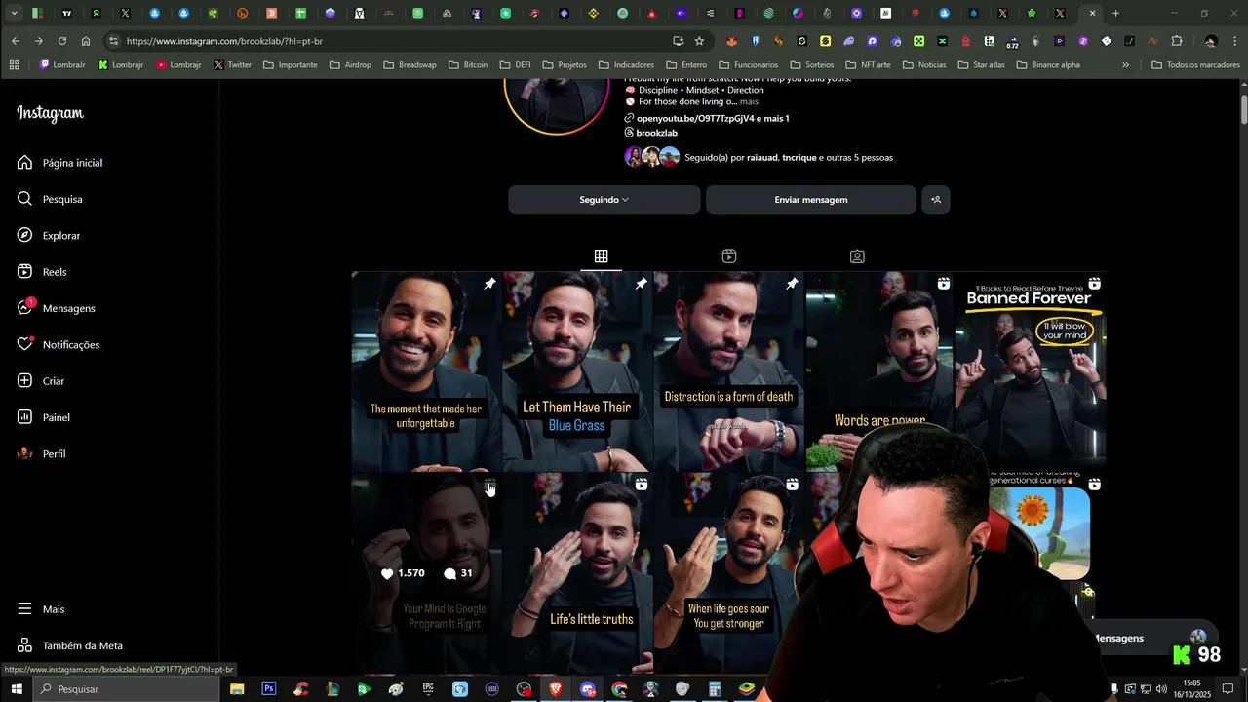Open new browser tab with plus
This screenshot has height=702, width=1248.
[x=1116, y=14]
